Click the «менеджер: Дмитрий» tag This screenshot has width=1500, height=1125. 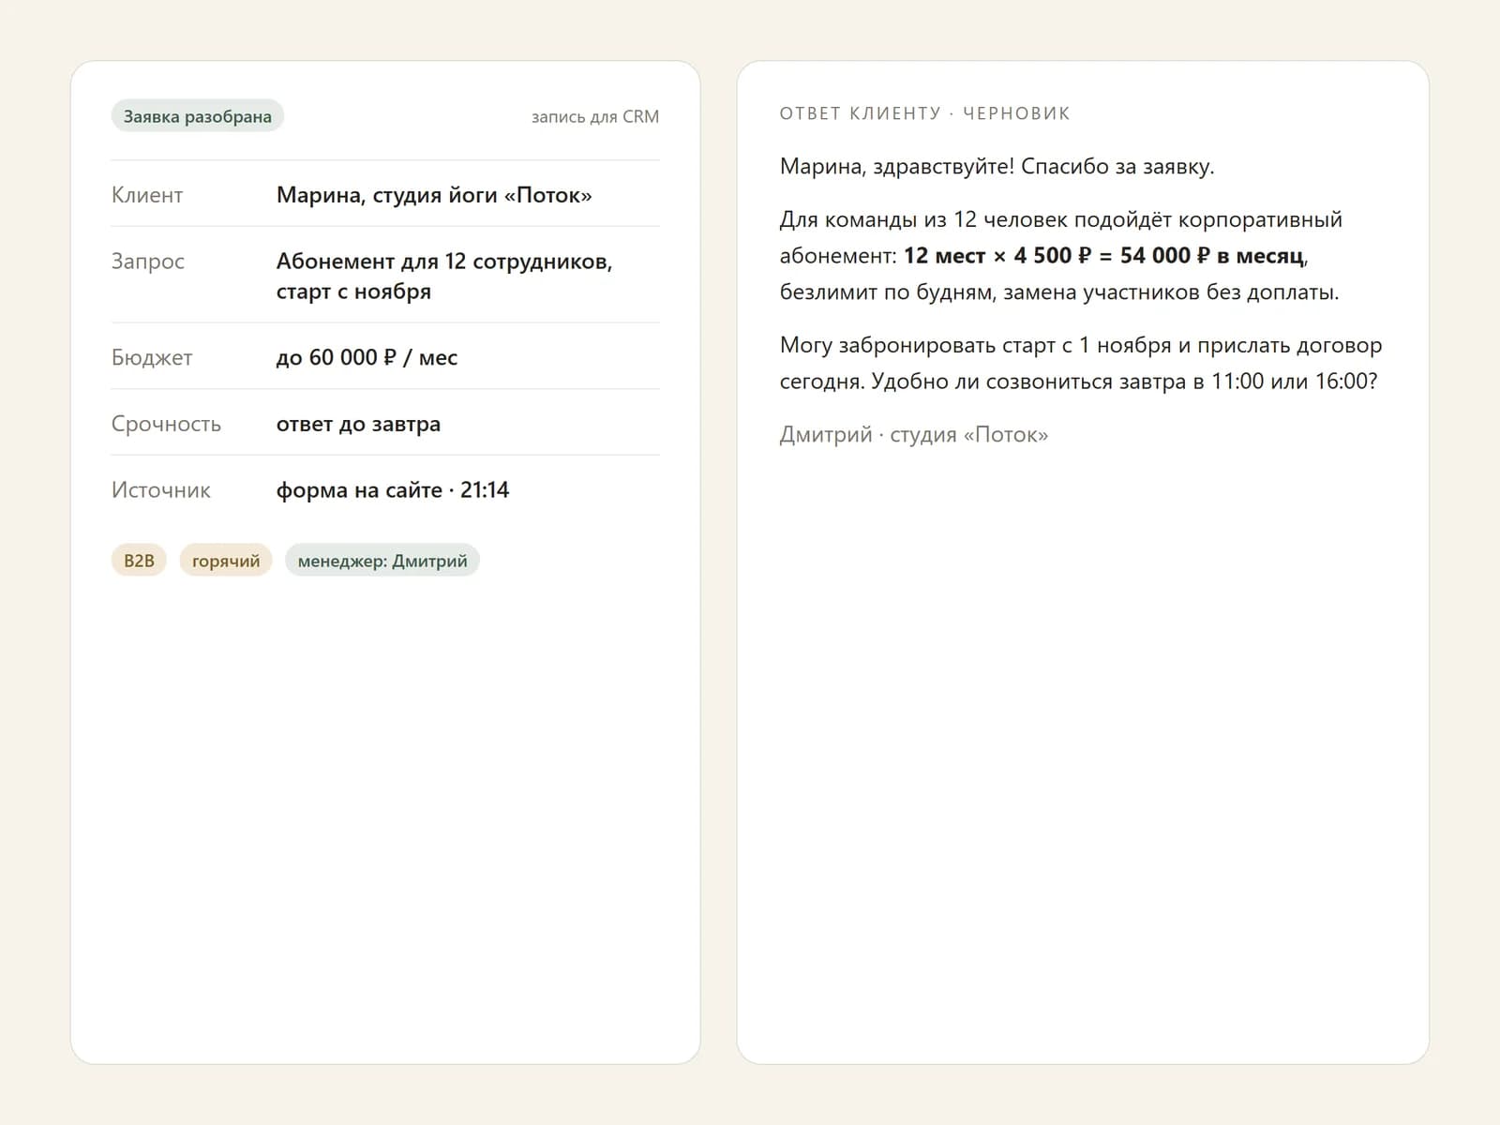pyautogui.click(x=382, y=561)
